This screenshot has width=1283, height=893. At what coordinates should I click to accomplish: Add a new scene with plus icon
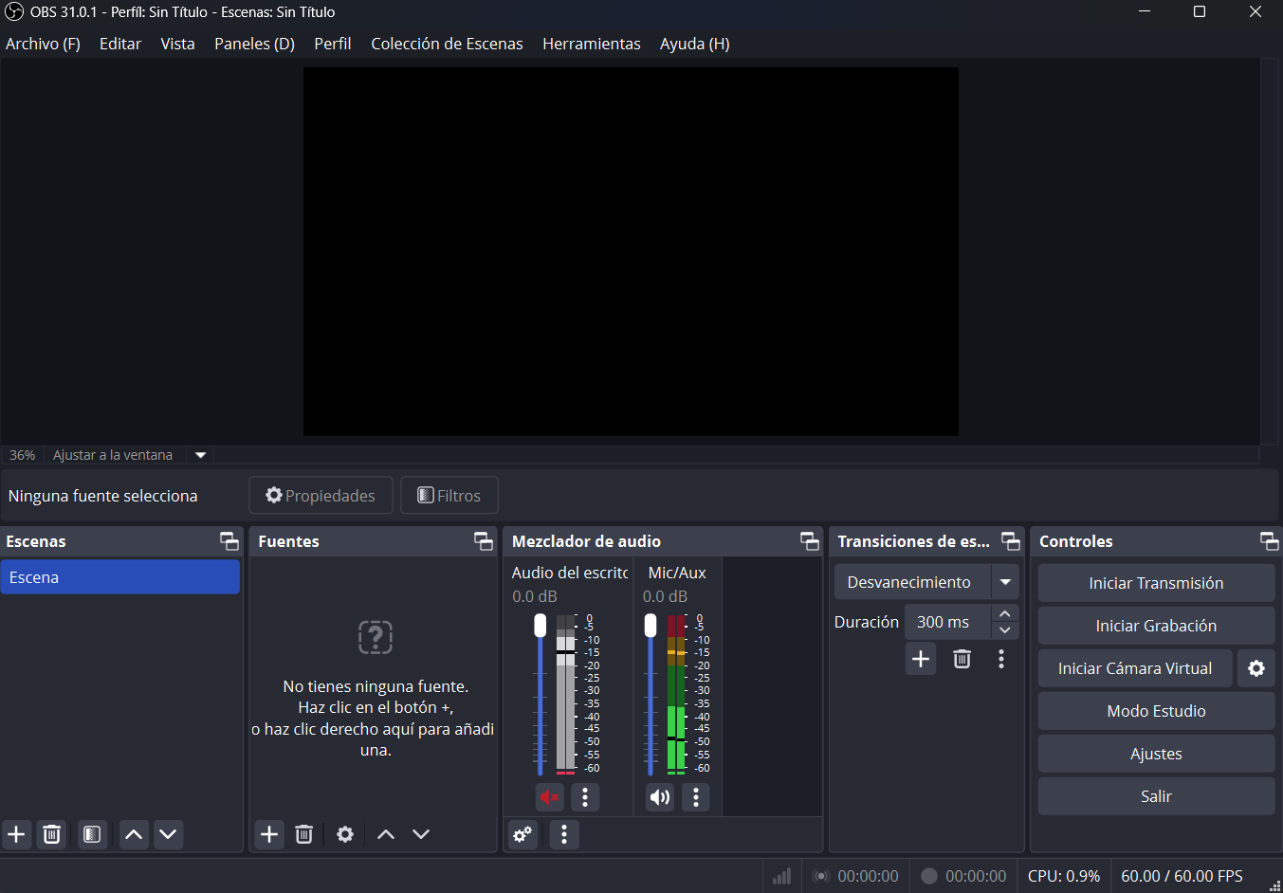click(16, 834)
